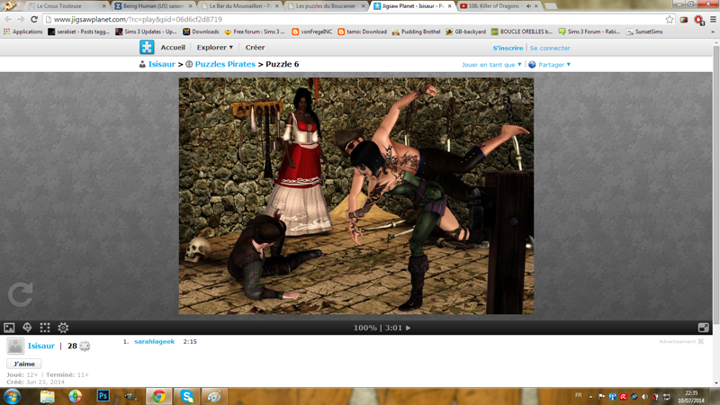Click the Jigsaw Planet puzzle-piece logo
720x405 pixels.
point(147,47)
